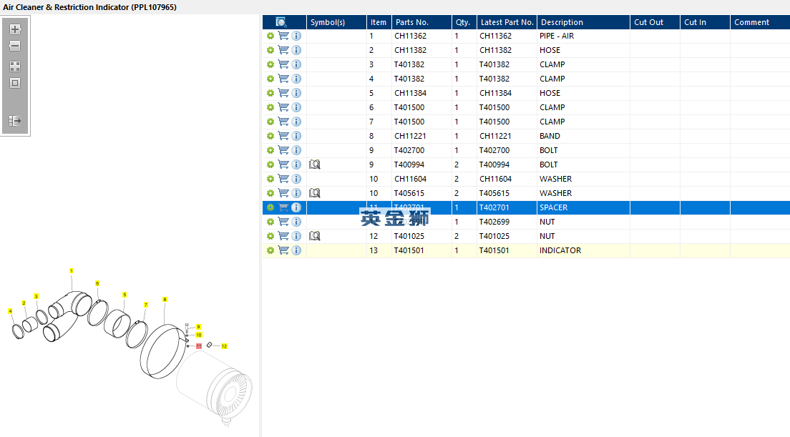
Task: Click the single-square fit view icon
Action: [15, 83]
